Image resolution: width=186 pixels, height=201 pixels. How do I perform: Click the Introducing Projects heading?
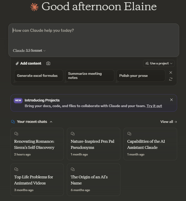(42, 100)
